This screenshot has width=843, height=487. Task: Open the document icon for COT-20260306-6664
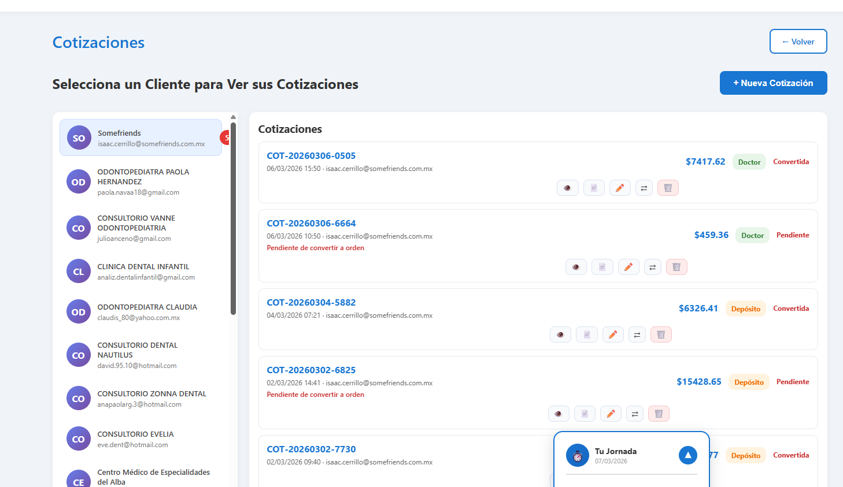(602, 266)
